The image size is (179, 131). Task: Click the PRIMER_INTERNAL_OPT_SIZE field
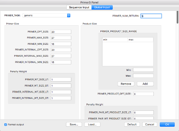(61, 50)
